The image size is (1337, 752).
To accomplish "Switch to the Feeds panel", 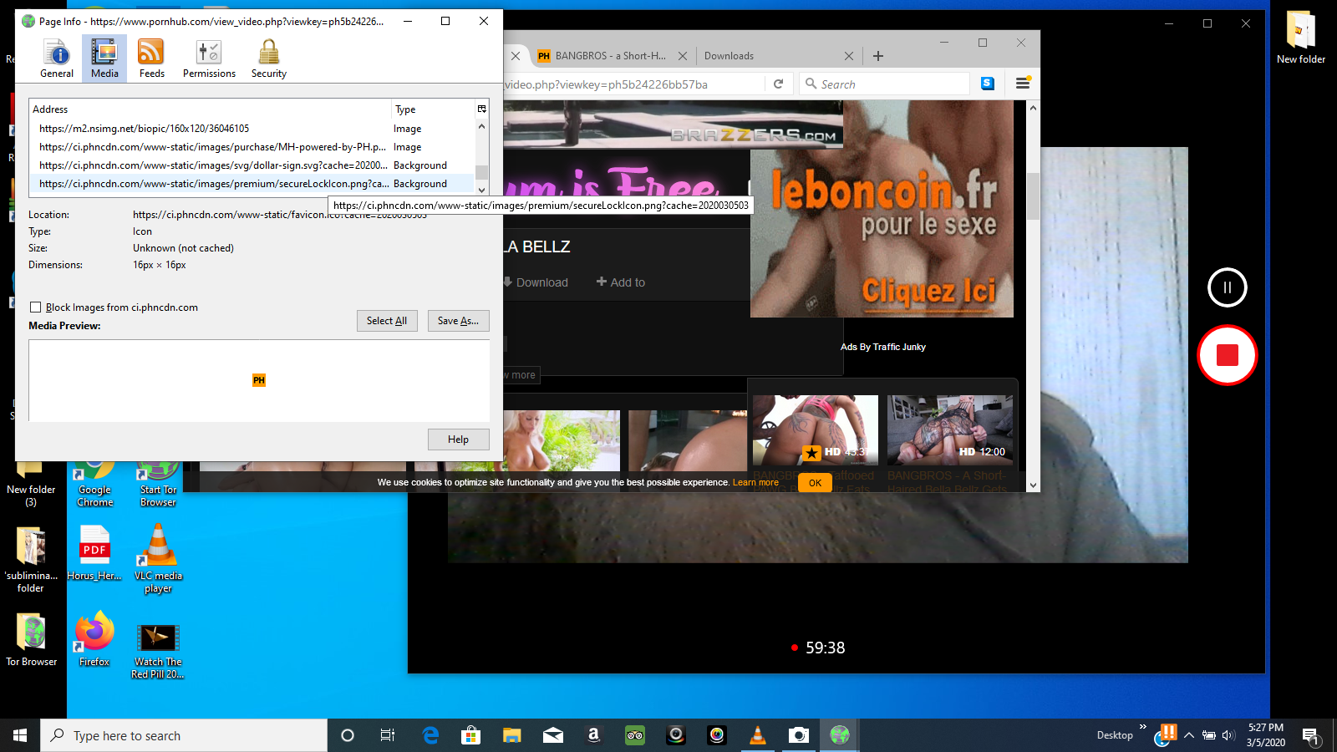I will (x=151, y=58).
